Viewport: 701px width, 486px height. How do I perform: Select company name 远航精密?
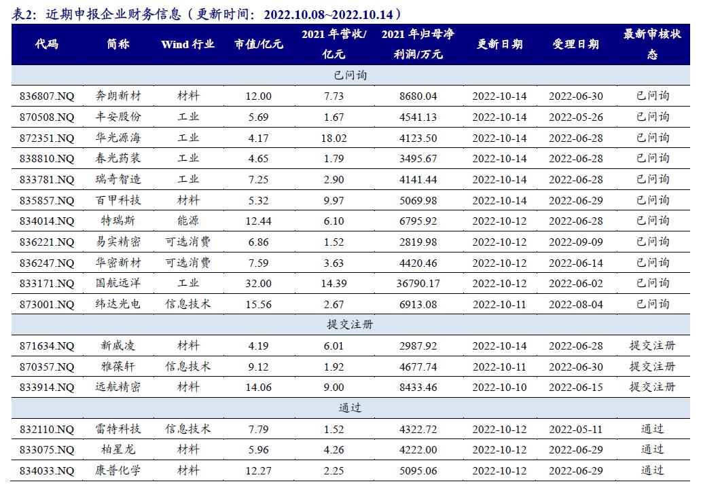pos(118,388)
